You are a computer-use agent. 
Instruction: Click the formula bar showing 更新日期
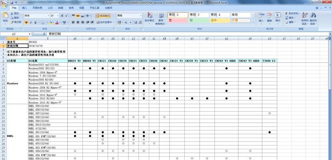tap(188, 34)
